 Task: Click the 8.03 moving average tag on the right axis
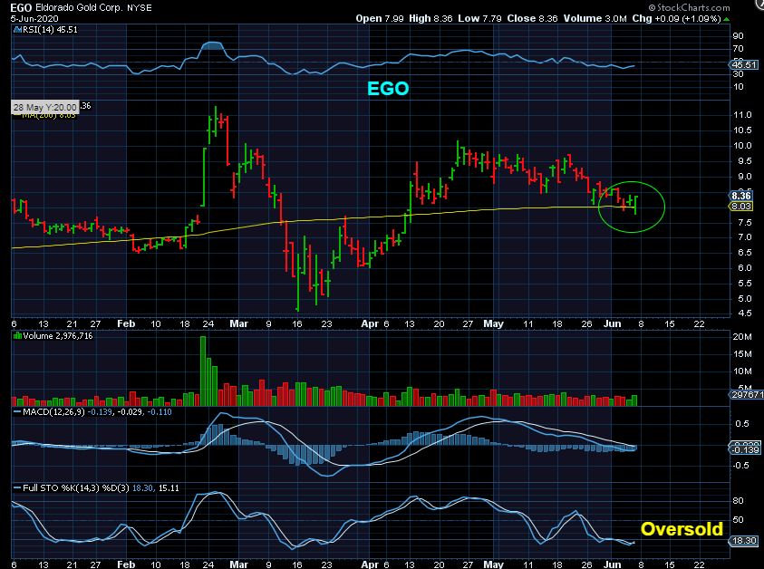click(741, 207)
